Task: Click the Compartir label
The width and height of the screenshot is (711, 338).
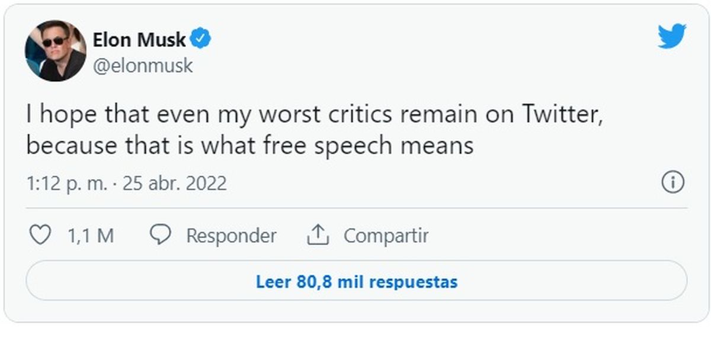Action: click(386, 236)
